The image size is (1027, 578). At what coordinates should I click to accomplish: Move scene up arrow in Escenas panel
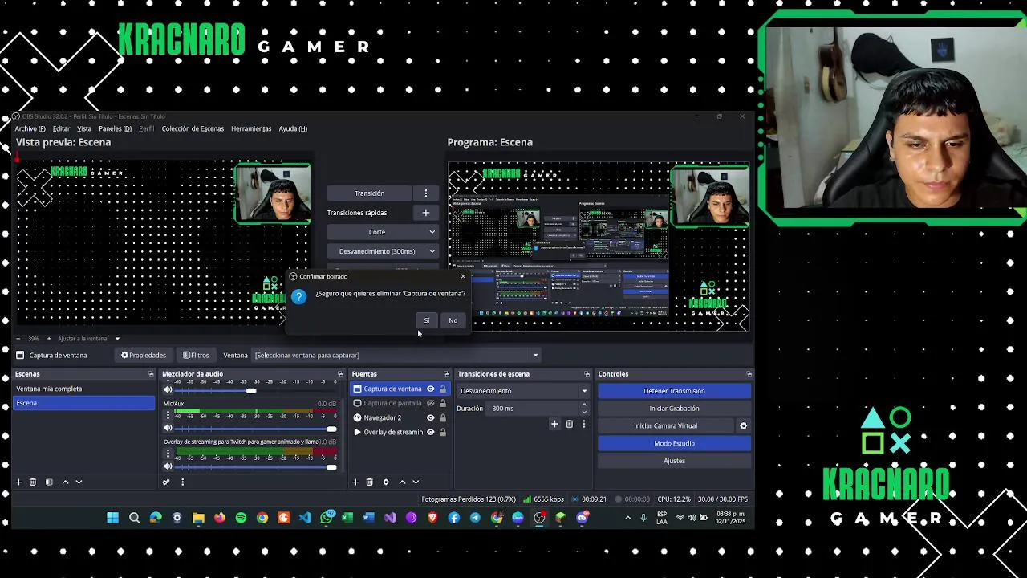tap(65, 482)
